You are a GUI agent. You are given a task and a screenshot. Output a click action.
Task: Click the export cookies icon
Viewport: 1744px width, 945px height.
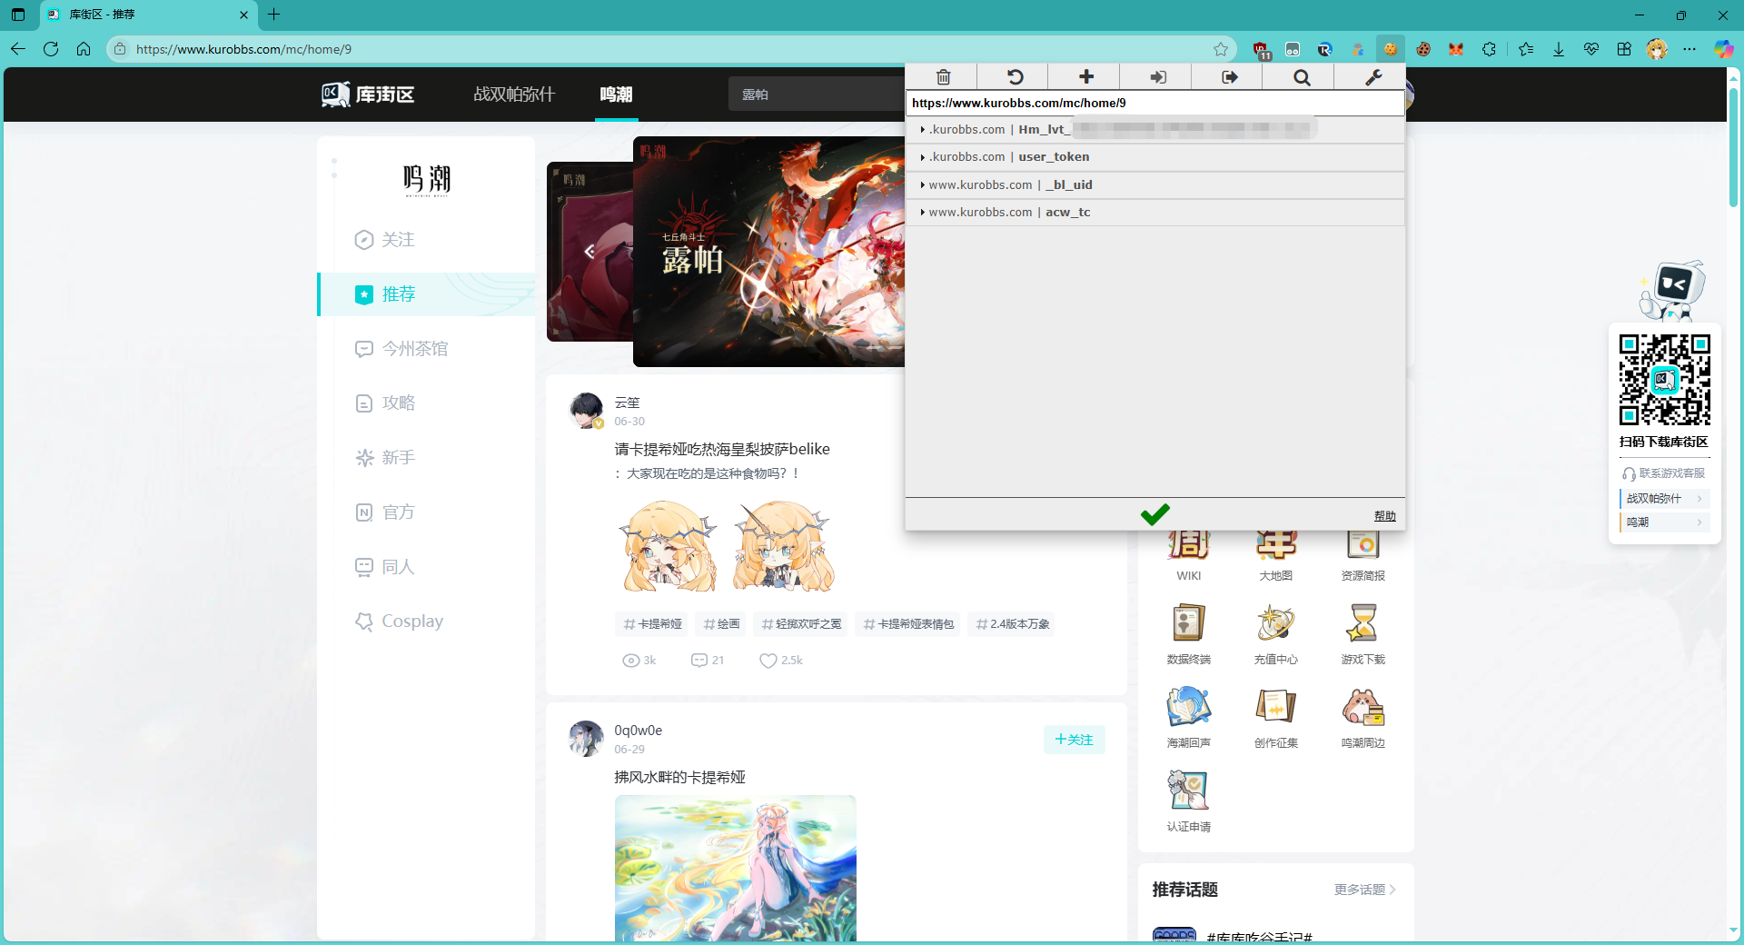coord(1229,77)
